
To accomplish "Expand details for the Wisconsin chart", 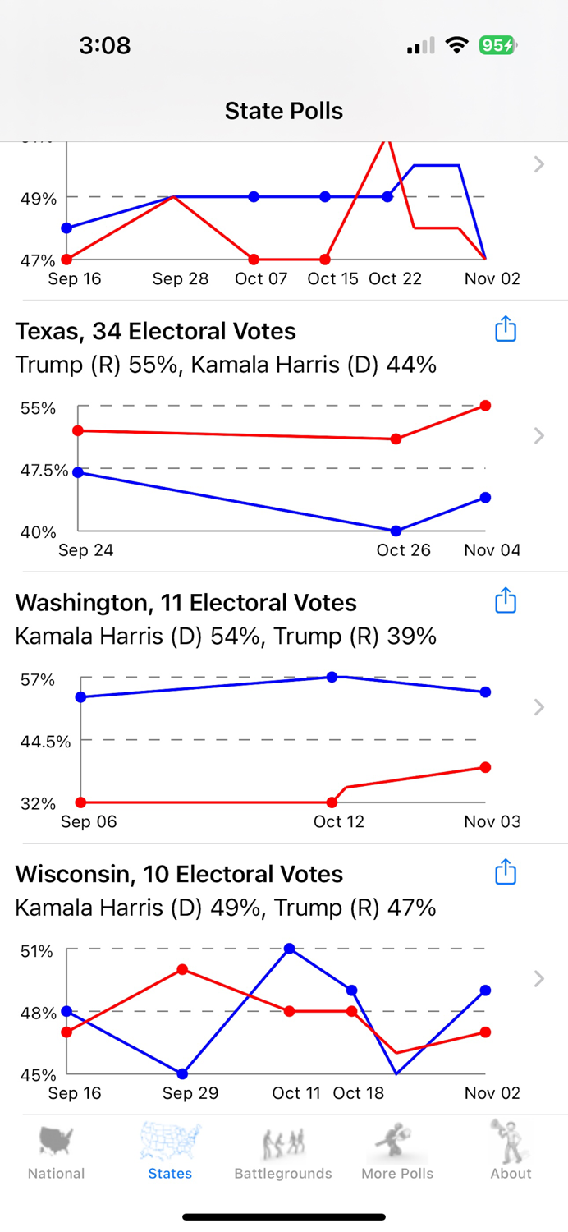I will point(539,978).
